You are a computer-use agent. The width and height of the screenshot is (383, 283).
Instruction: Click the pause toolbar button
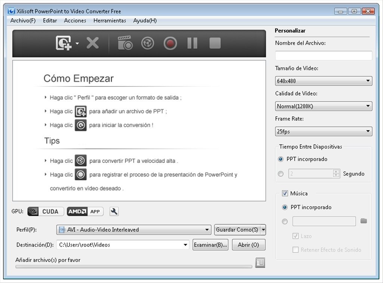(x=192, y=43)
